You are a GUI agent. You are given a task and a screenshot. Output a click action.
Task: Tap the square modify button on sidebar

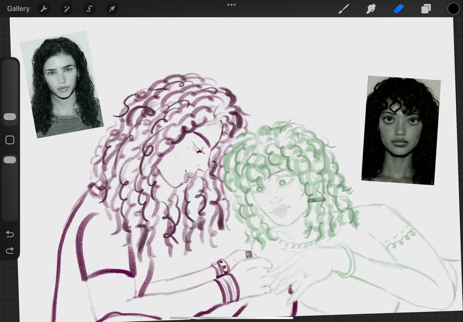pos(10,140)
